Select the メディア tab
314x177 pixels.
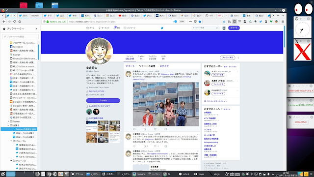tap(164, 66)
